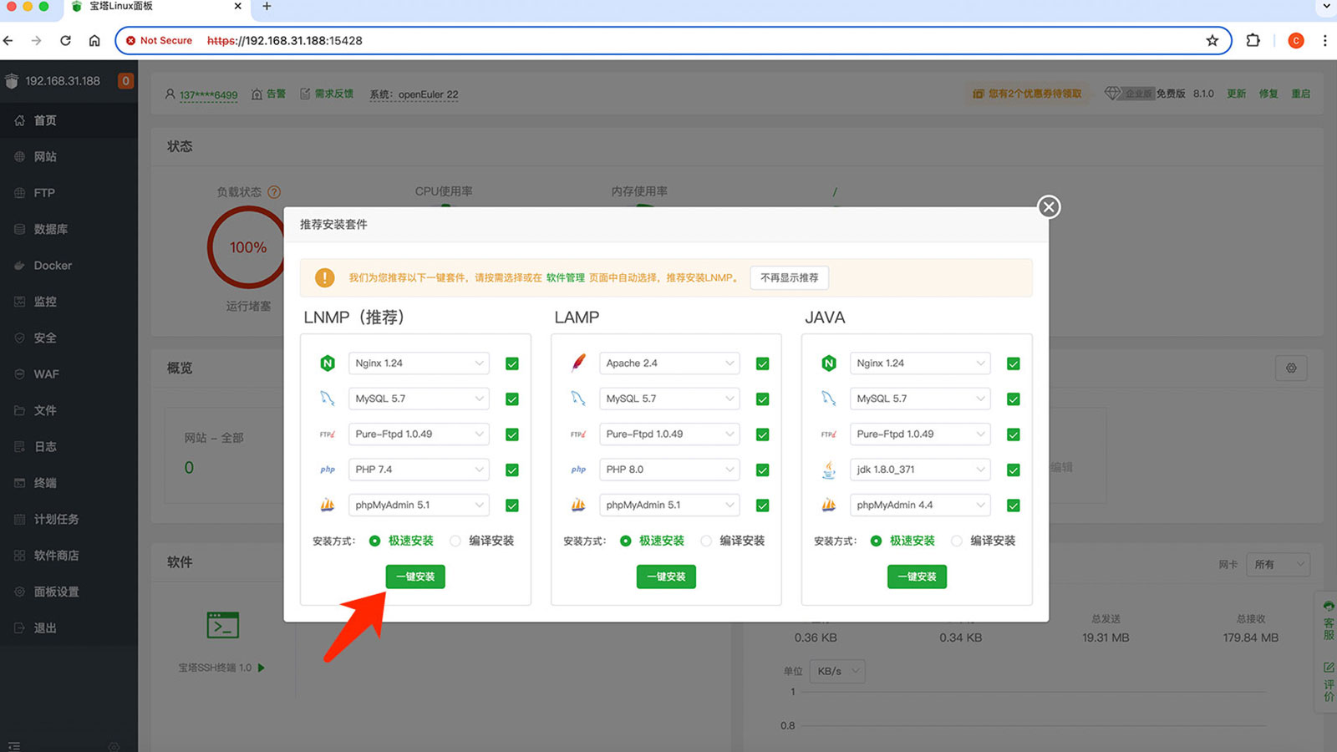Select 极速安装 radio under LNMP
The image size is (1337, 752).
coord(374,541)
